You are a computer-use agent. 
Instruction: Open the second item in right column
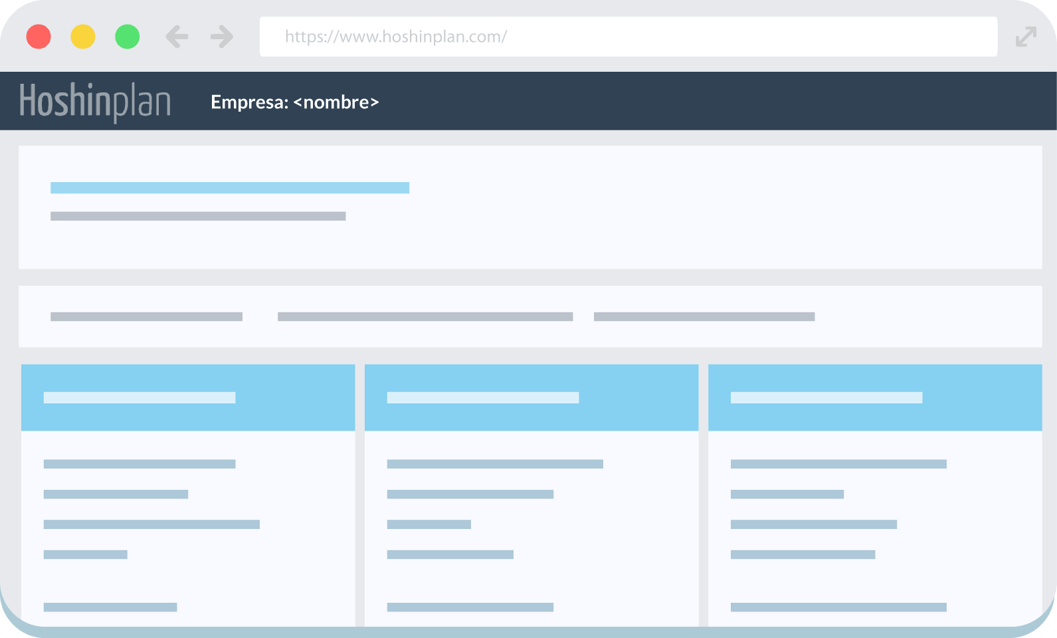787,494
